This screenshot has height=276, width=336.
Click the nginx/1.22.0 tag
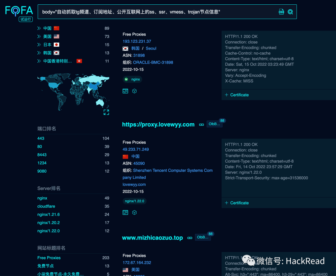tap(135, 201)
